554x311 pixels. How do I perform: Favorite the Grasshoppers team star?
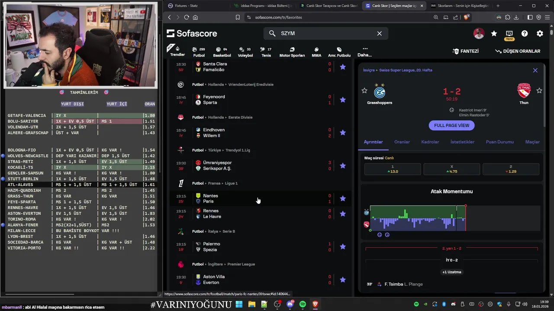[x=364, y=91]
